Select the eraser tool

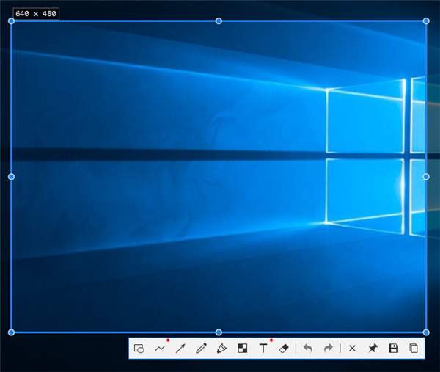(x=285, y=349)
